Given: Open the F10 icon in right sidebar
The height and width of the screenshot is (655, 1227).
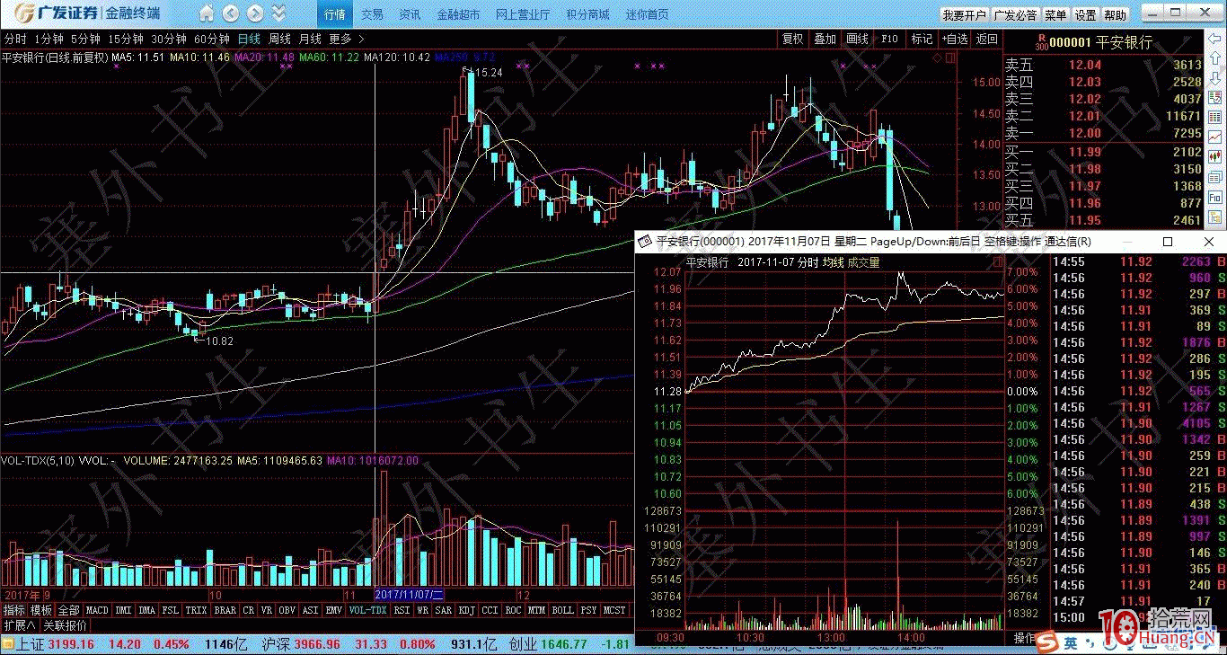Looking at the screenshot, I should point(1215,196).
